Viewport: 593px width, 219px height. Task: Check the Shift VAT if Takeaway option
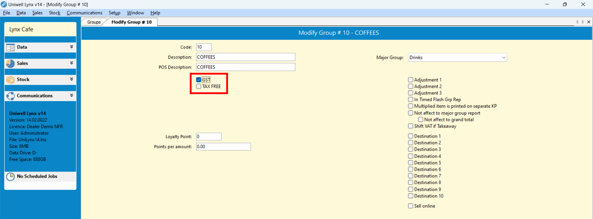[x=411, y=126]
